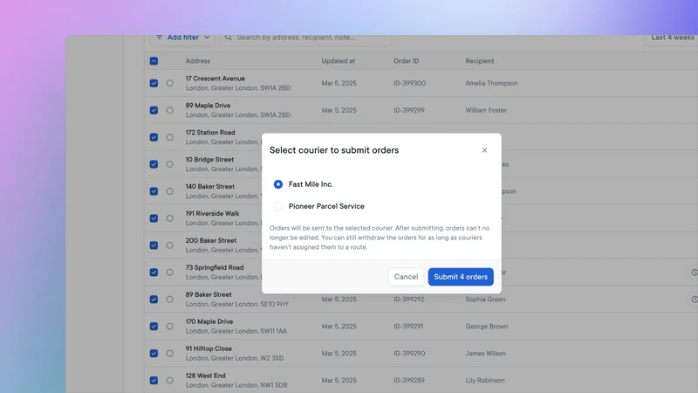Screen dimensions: 698x393
Task: Click recipient Sophia Green
Action: coord(486,300)
